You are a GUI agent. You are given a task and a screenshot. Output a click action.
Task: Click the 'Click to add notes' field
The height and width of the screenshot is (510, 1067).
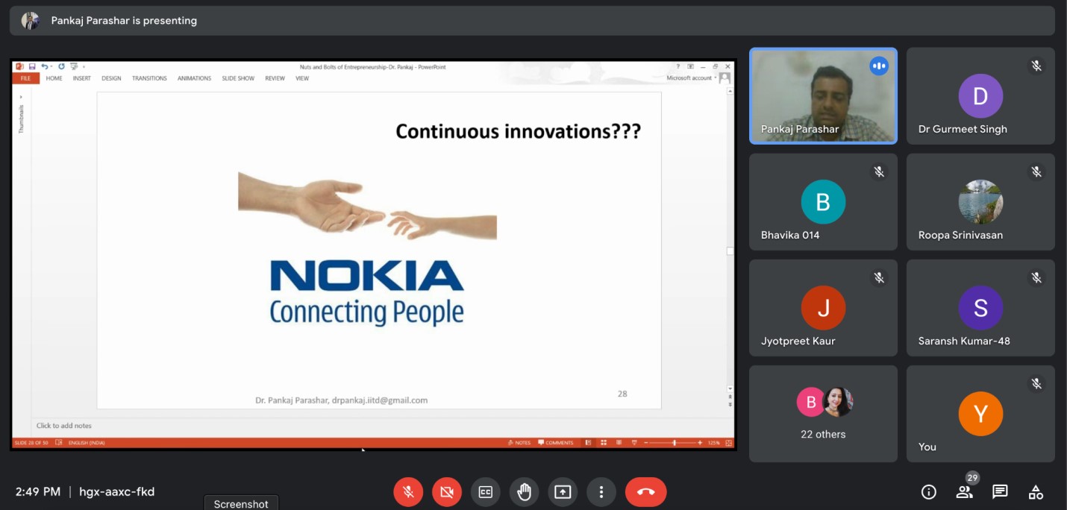click(64, 426)
